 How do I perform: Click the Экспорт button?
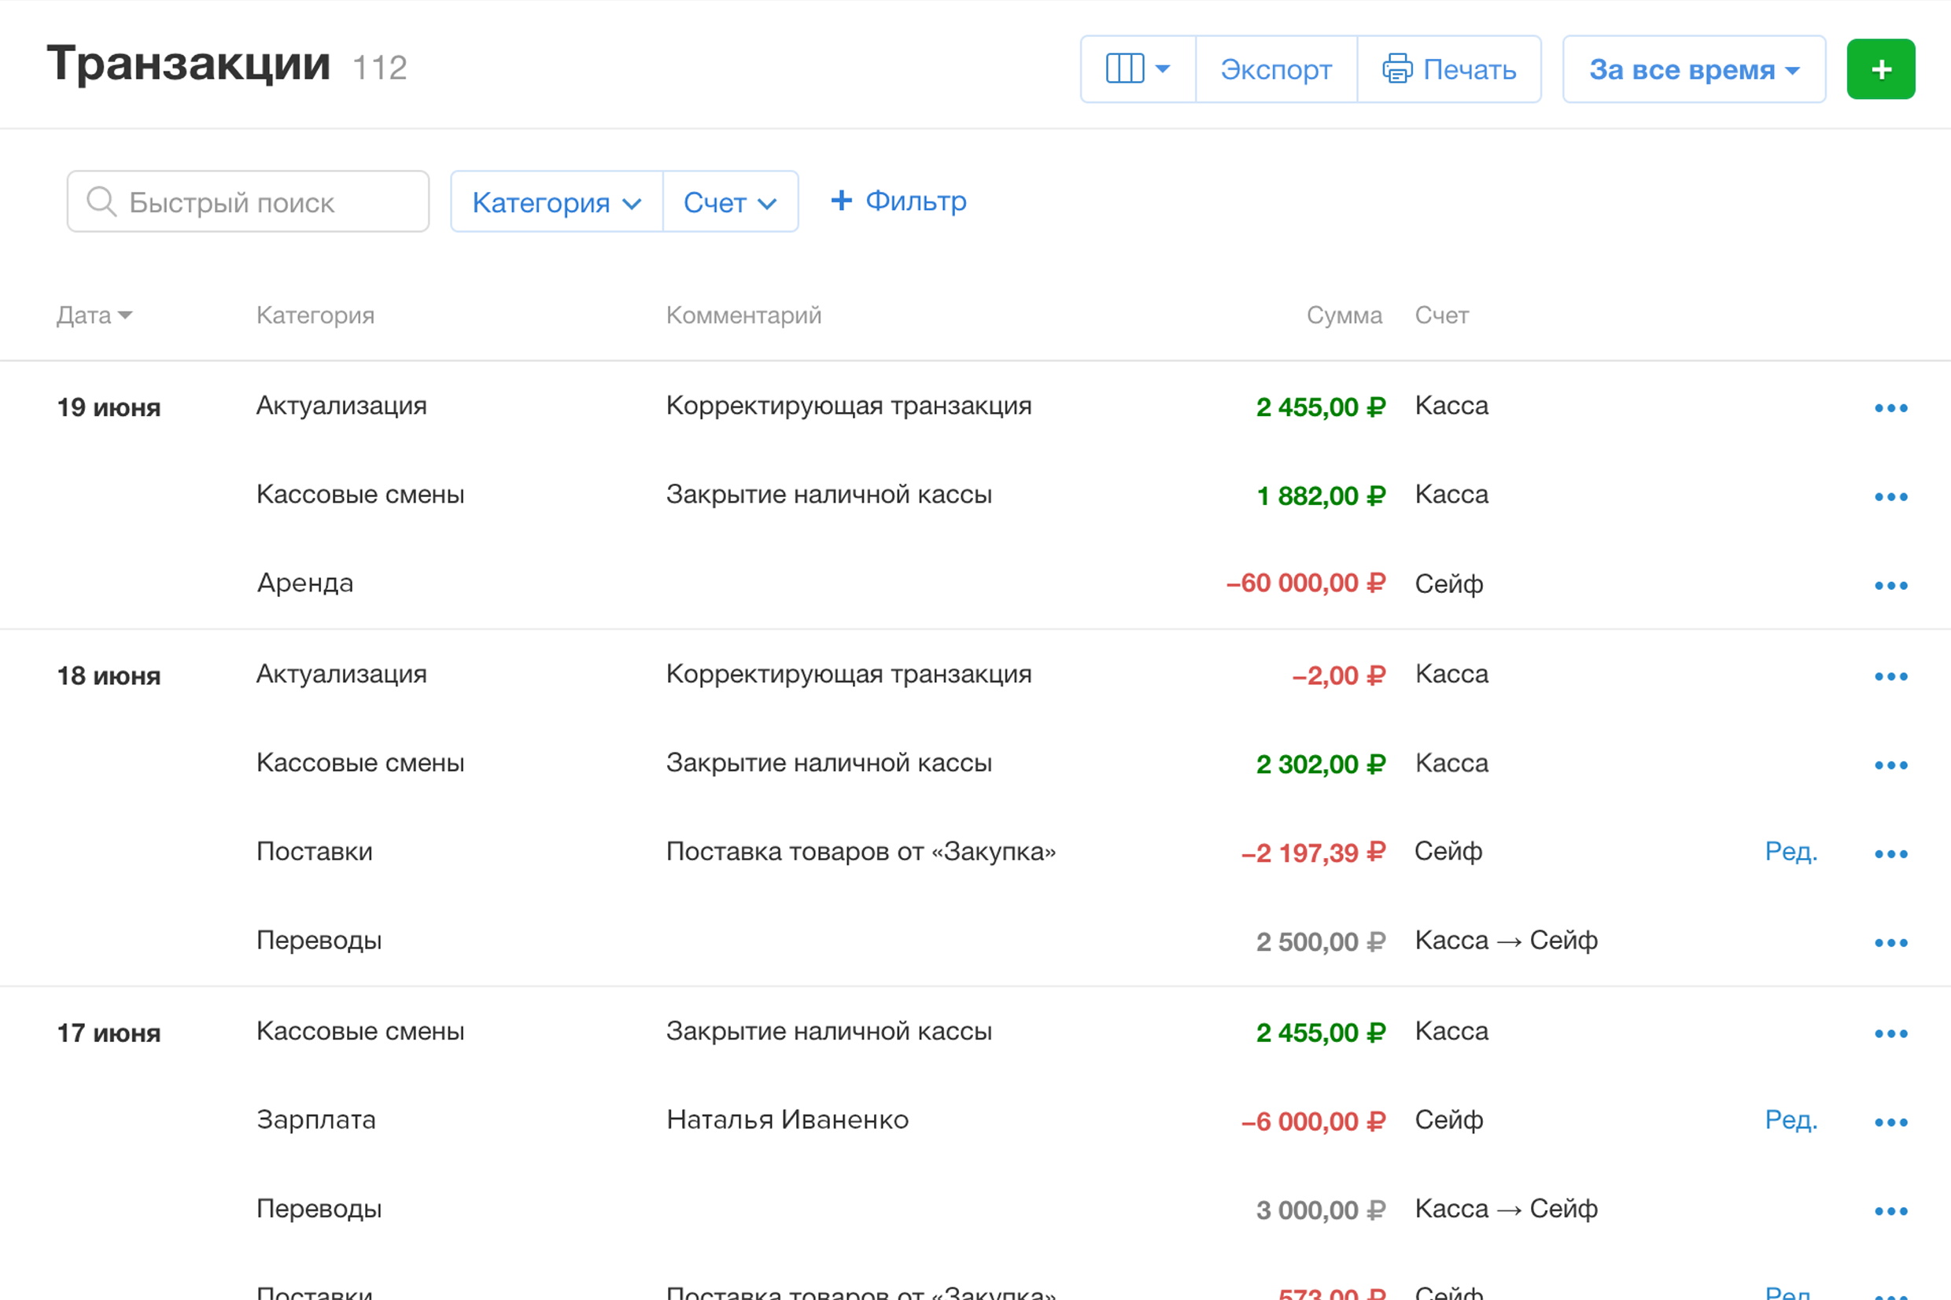point(1275,68)
